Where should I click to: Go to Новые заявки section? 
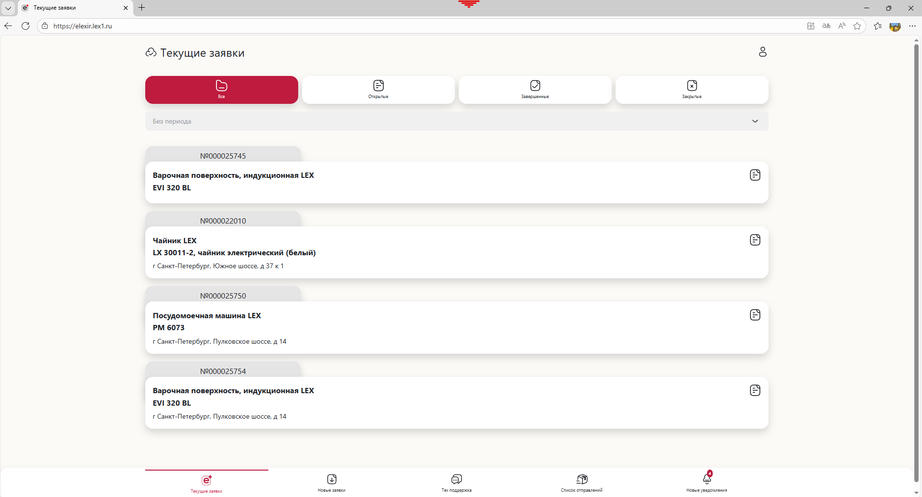(331, 483)
